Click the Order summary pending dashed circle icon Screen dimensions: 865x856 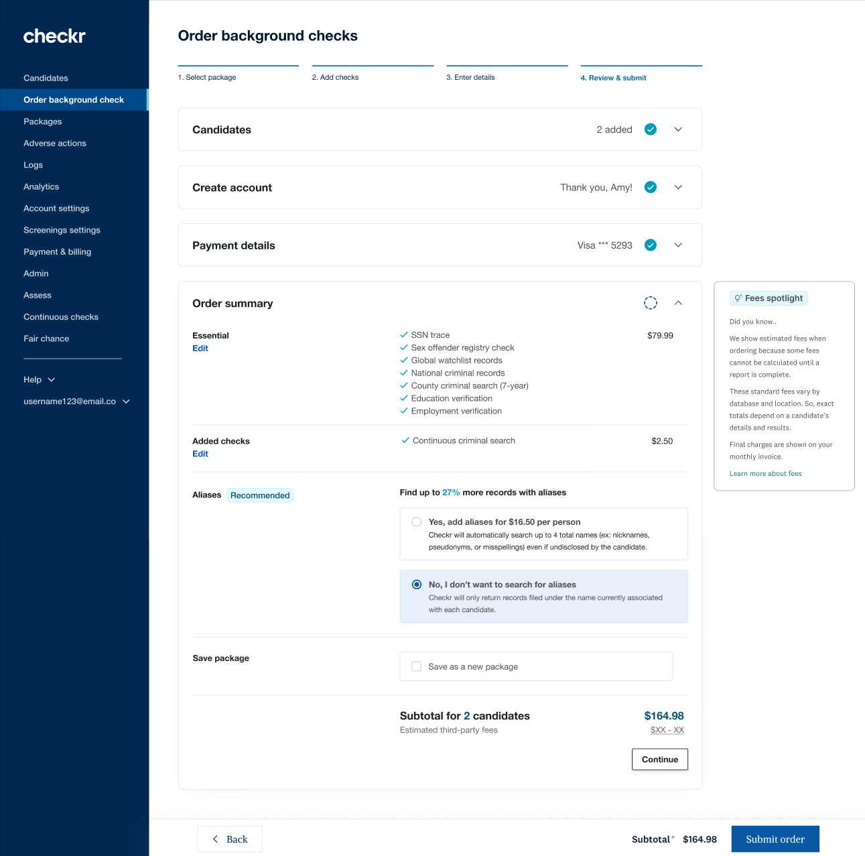(651, 303)
